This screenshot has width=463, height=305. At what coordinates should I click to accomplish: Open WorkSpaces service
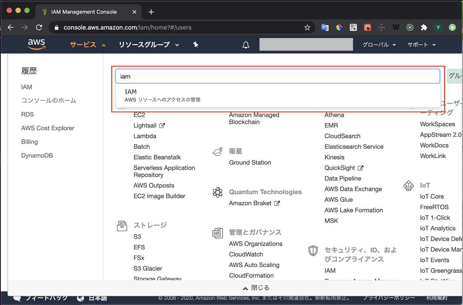[437, 124]
